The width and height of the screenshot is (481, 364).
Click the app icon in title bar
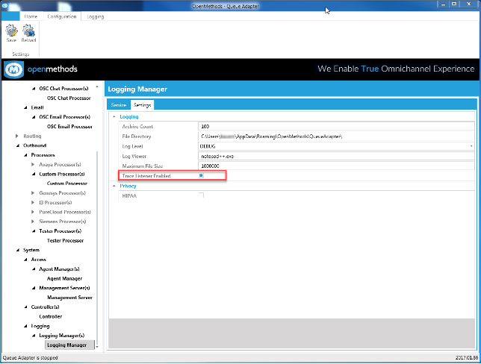(4, 5)
